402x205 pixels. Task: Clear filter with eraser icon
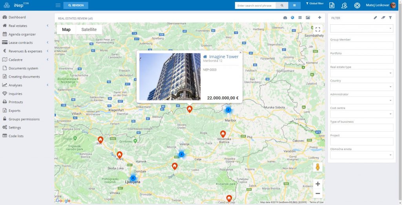click(x=383, y=18)
